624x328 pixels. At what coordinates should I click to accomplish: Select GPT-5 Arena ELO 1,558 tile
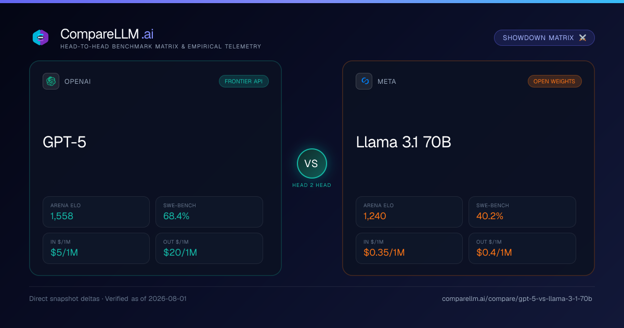tap(96, 212)
